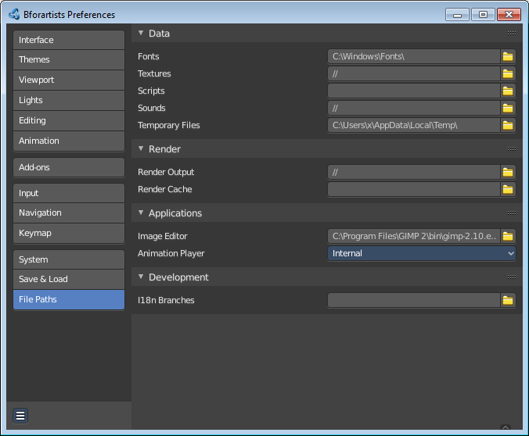Screen dimensions: 529x436
Task: Edit the Fonts path field
Action: click(x=414, y=56)
